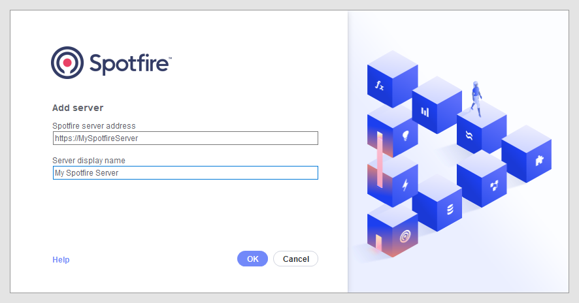
Task: Click the puzzle piece cube icon
Action: pyautogui.click(x=539, y=160)
